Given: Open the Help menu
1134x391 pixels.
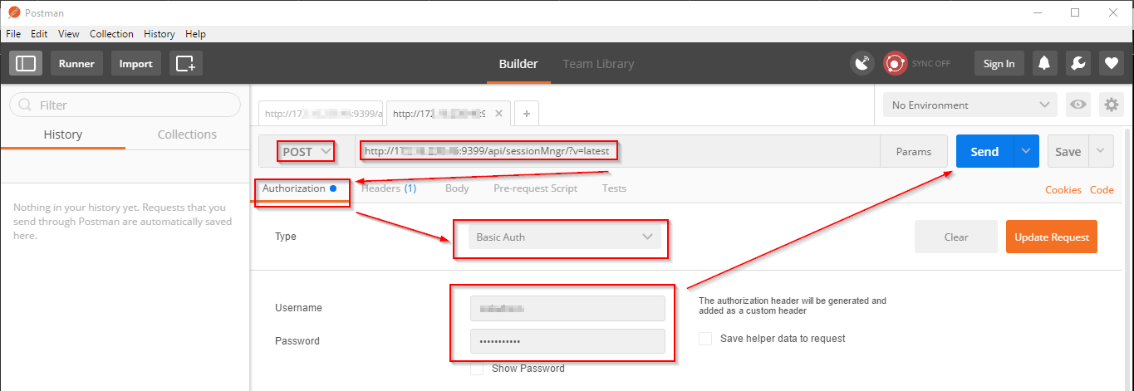Looking at the screenshot, I should (x=195, y=34).
